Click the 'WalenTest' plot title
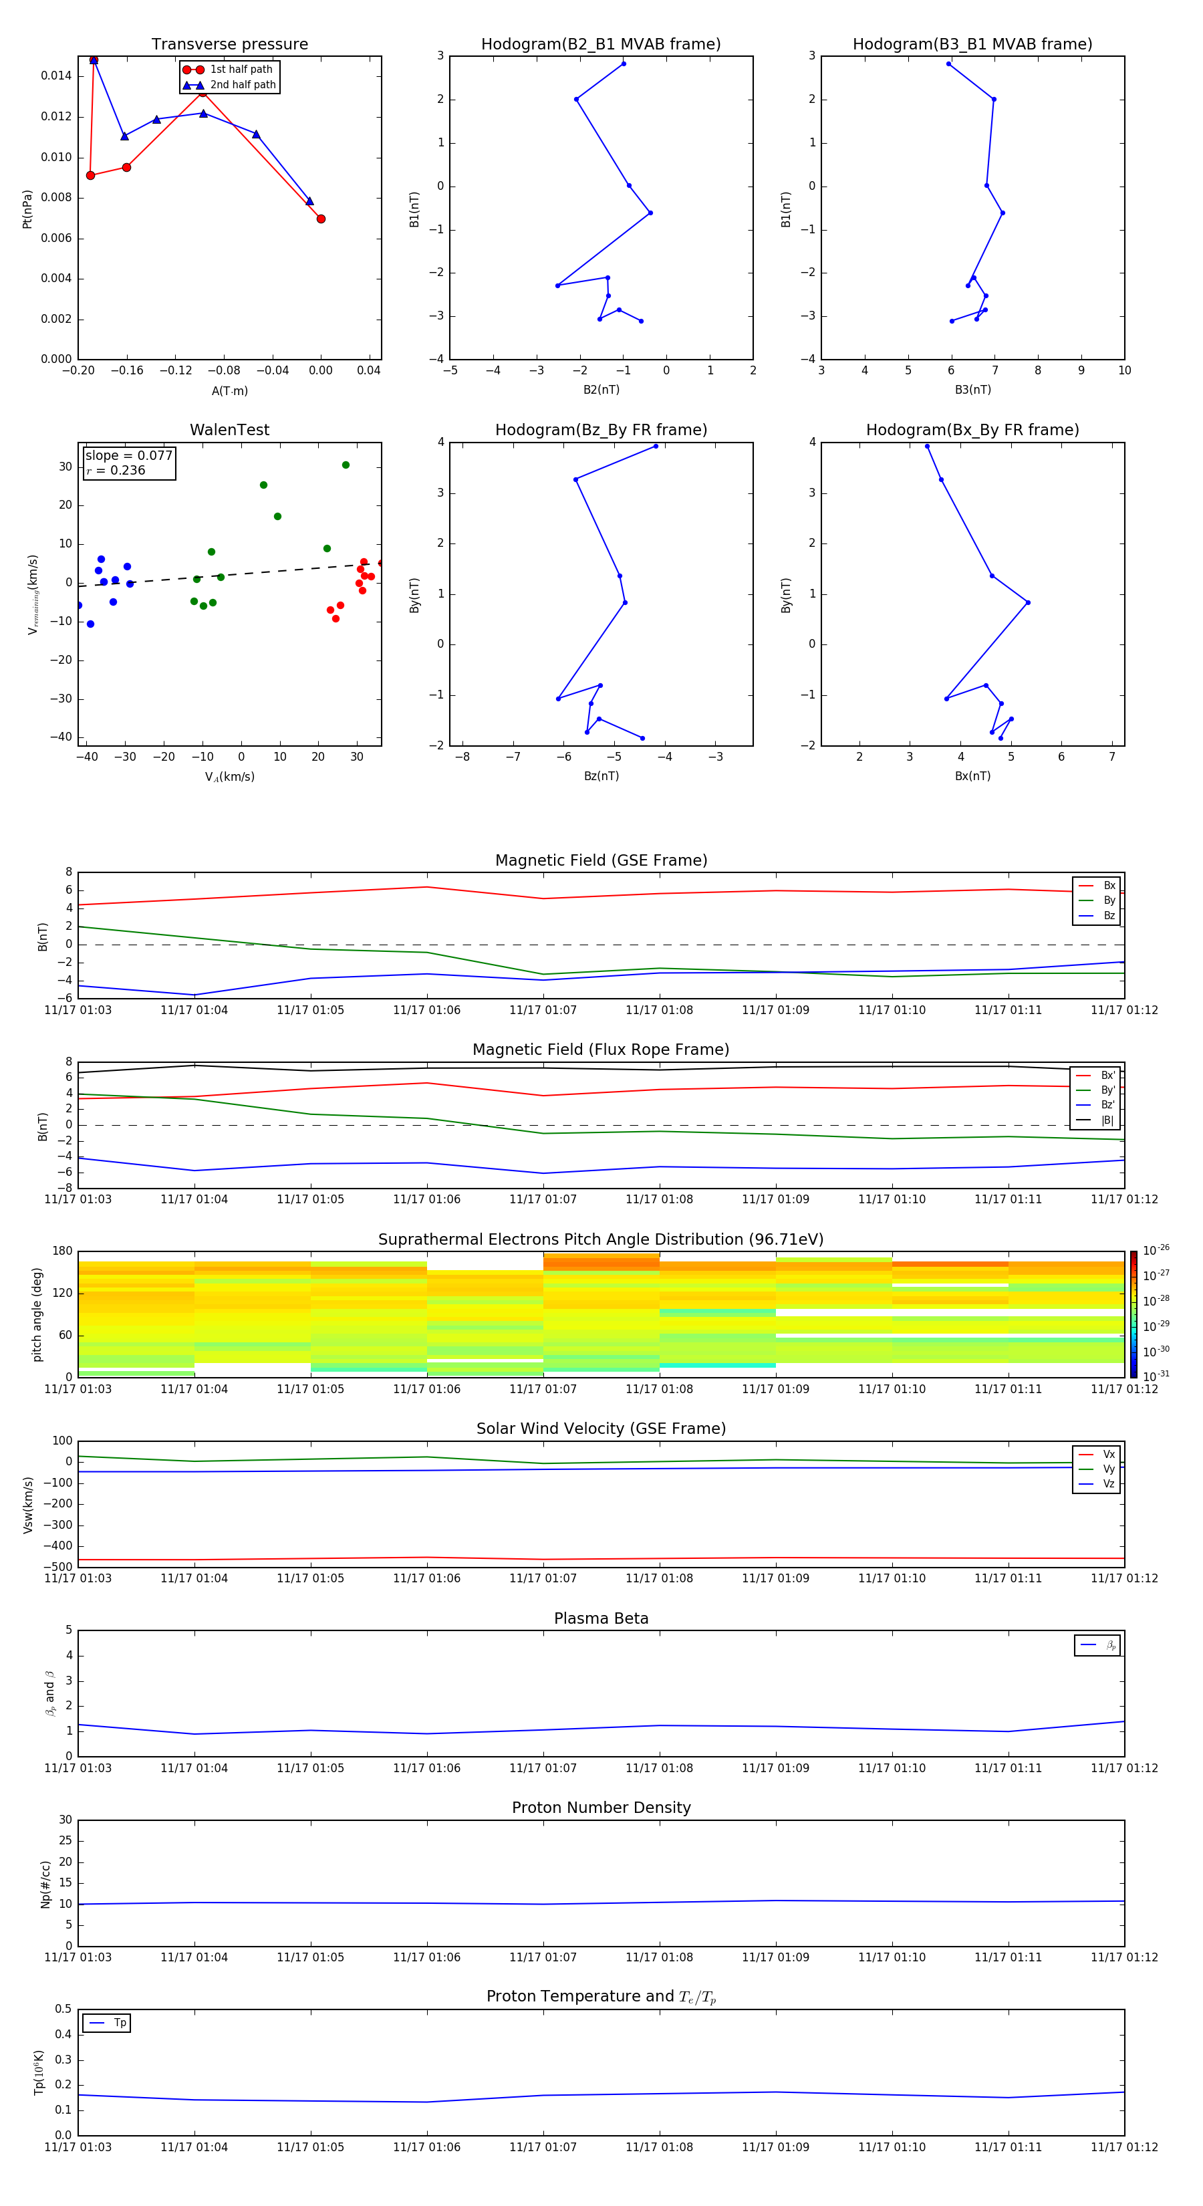The width and height of the screenshot is (1203, 2206). click(229, 430)
